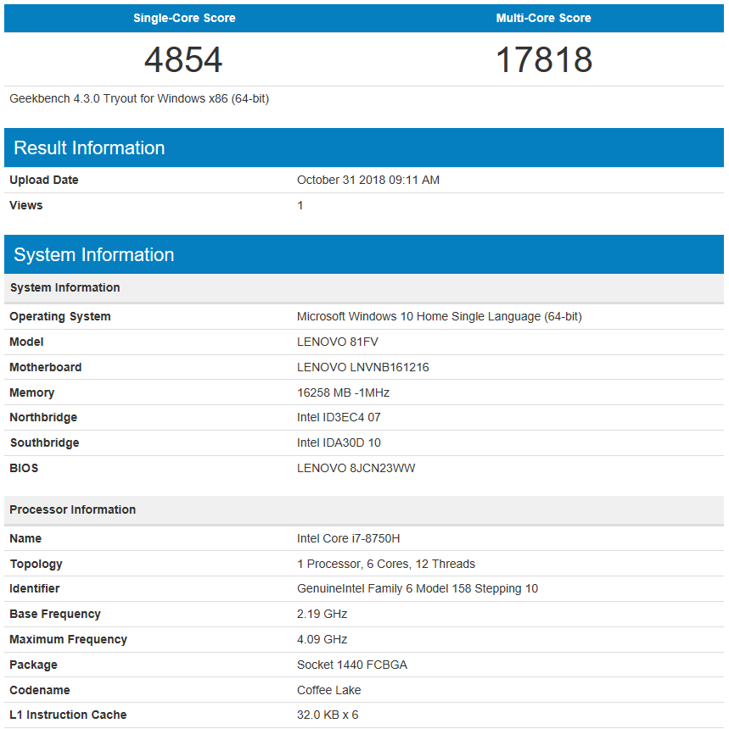Select the Upload Date value
Image resolution: width=729 pixels, height=729 pixels.
368,180
